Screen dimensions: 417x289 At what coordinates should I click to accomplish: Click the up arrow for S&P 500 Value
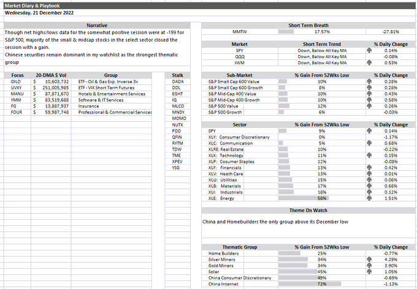[x=370, y=105]
